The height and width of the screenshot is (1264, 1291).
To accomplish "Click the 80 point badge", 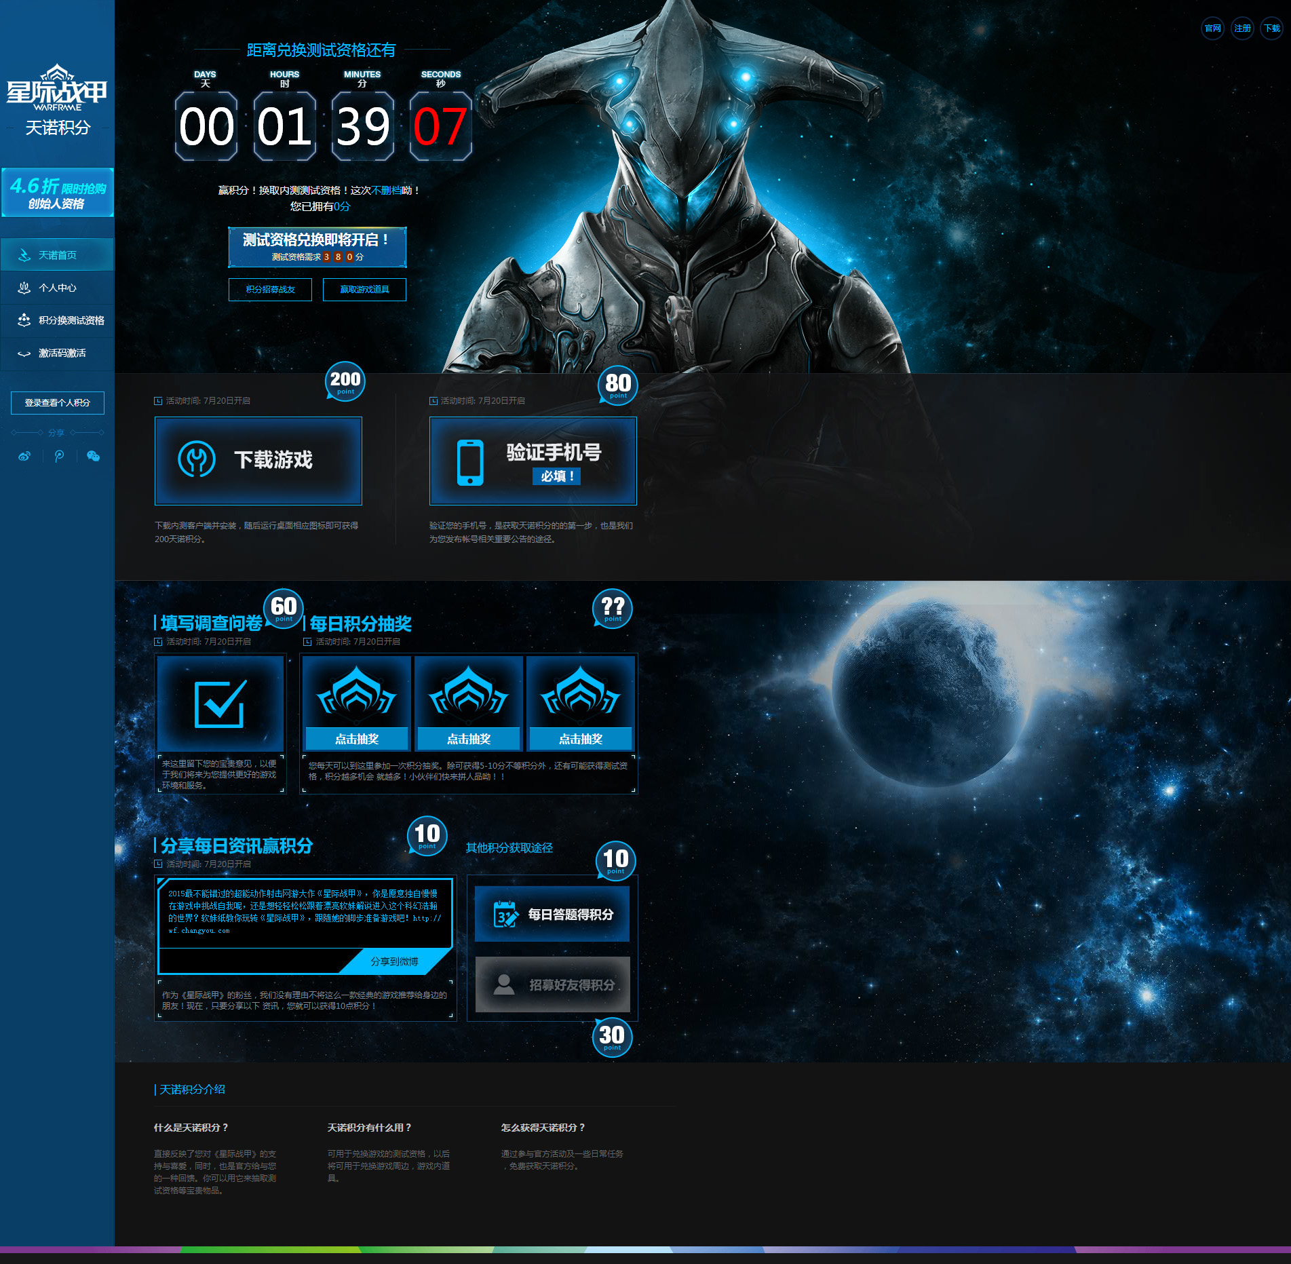I will coord(618,385).
